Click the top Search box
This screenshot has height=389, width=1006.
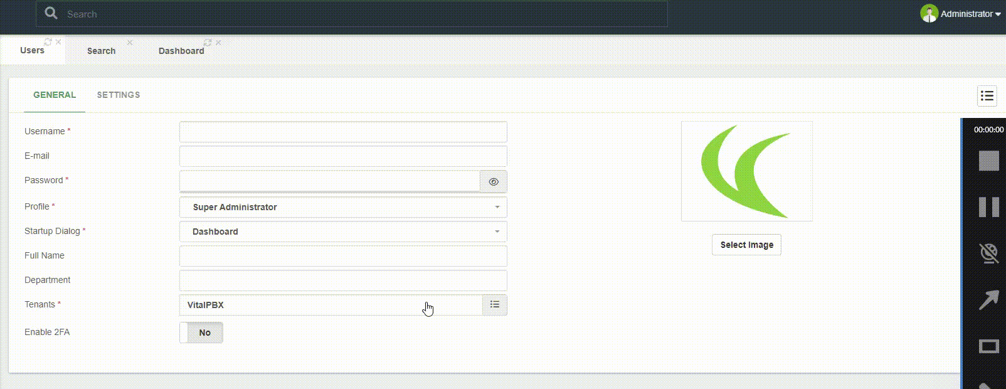pos(352,14)
